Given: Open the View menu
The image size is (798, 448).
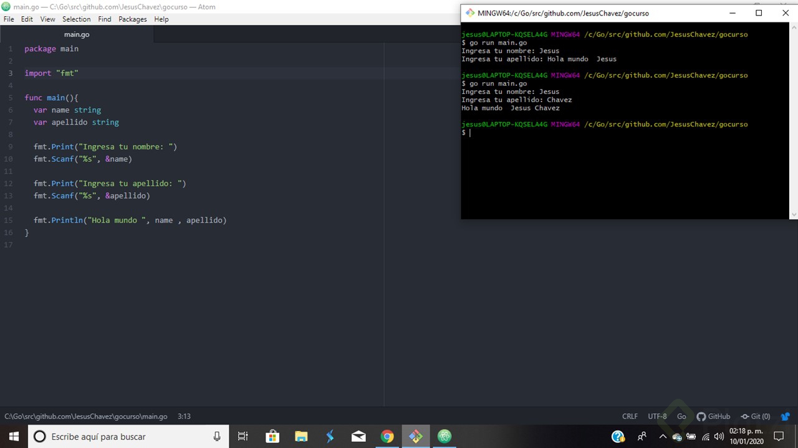Looking at the screenshot, I should 48,19.
